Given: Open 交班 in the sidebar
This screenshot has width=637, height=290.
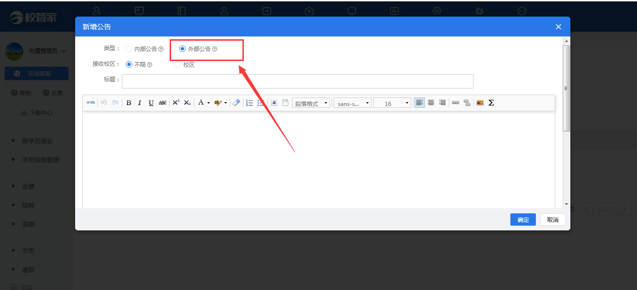Looking at the screenshot, I should click(28, 251).
